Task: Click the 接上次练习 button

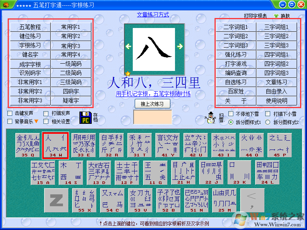Action: [x=153, y=103]
